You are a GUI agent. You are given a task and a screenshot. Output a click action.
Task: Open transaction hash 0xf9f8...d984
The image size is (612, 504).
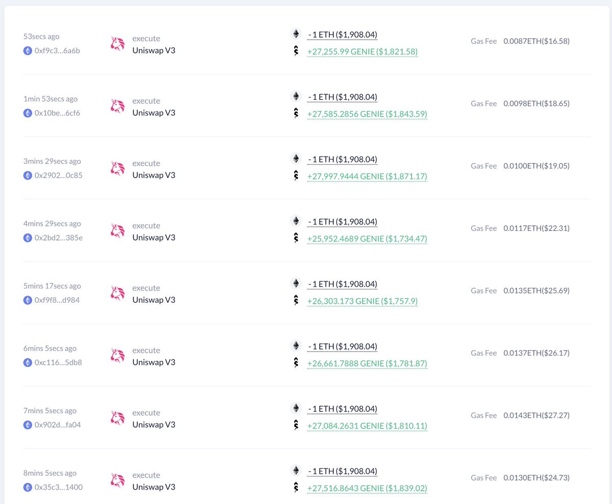[x=57, y=300]
